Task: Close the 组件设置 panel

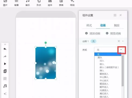Action: [x=120, y=15]
